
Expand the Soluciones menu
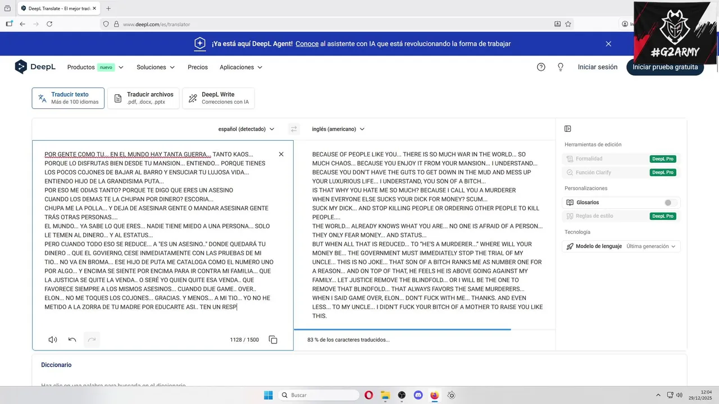click(156, 67)
